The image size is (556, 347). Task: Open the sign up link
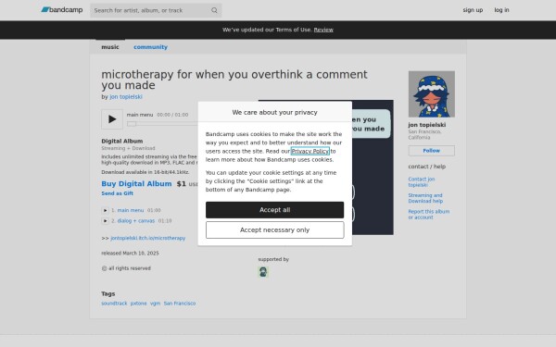[x=473, y=10]
